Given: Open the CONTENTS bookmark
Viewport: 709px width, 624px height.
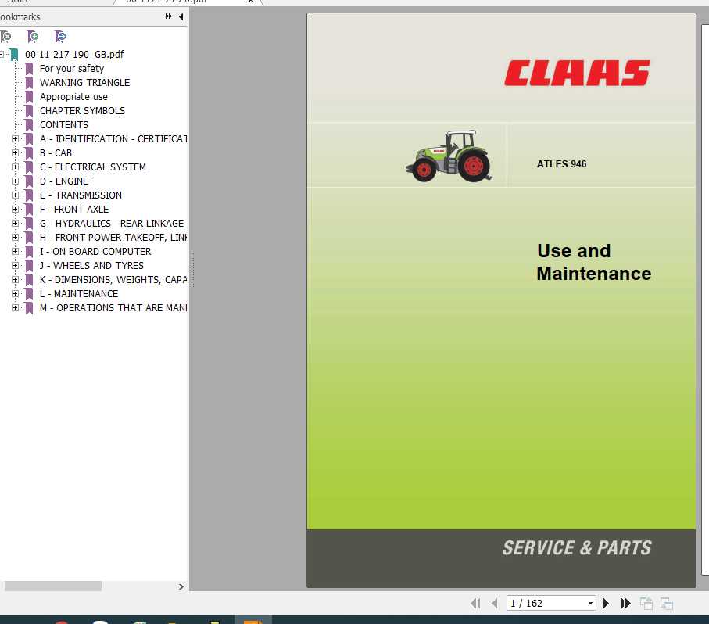Looking at the screenshot, I should click(64, 124).
